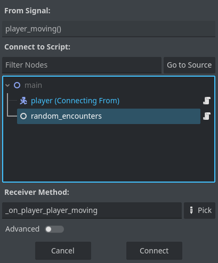This screenshot has height=263, width=218.
Task: Click the Connect button
Action: point(154,251)
